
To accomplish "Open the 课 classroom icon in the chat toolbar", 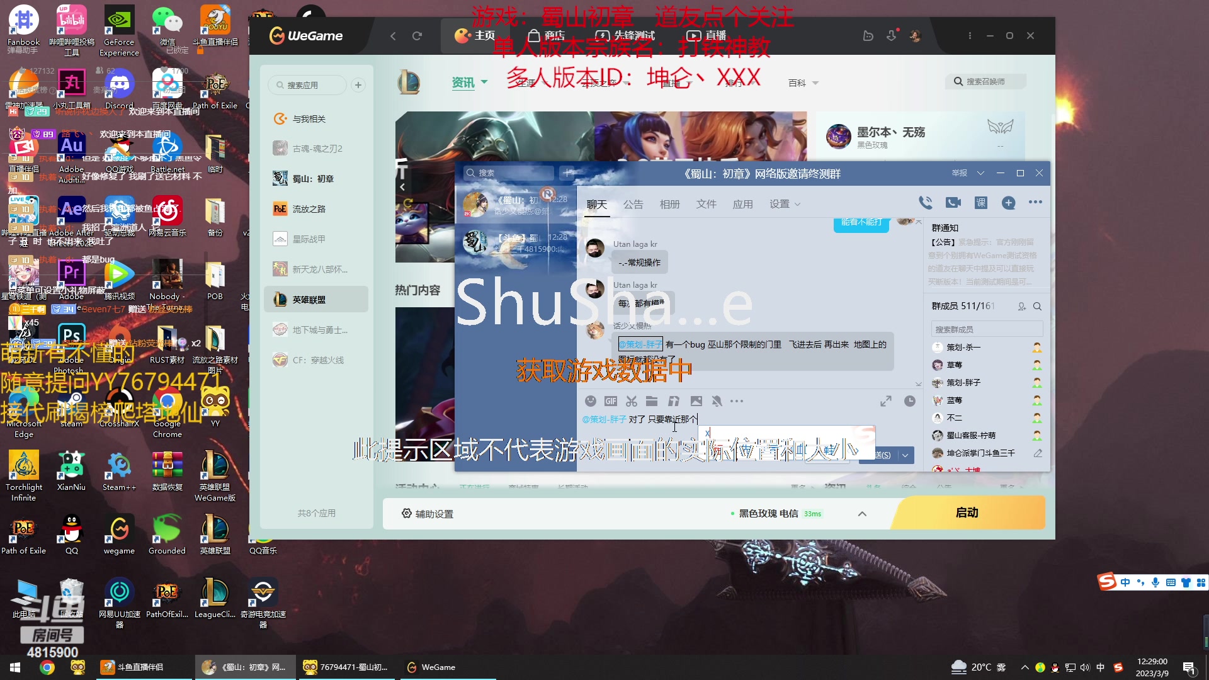I will [x=981, y=203].
